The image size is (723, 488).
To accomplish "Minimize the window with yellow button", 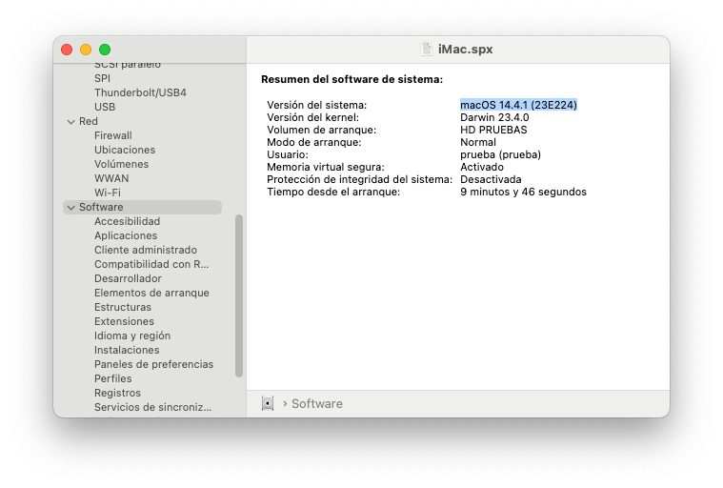I will [86, 50].
